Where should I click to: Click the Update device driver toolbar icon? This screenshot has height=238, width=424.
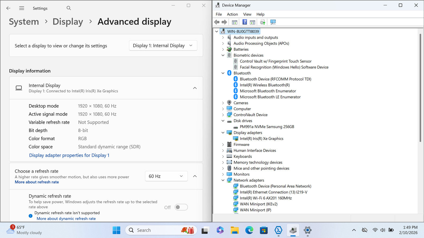tap(262, 22)
